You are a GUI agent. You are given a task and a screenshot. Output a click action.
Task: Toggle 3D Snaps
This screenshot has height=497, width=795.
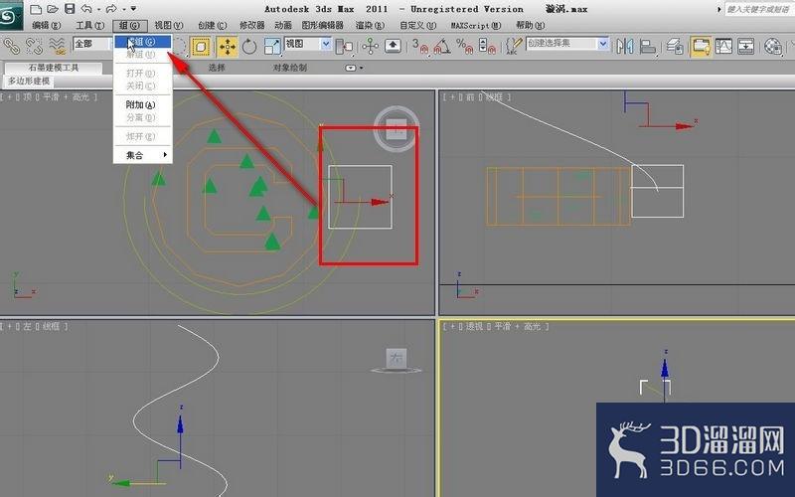click(x=420, y=47)
